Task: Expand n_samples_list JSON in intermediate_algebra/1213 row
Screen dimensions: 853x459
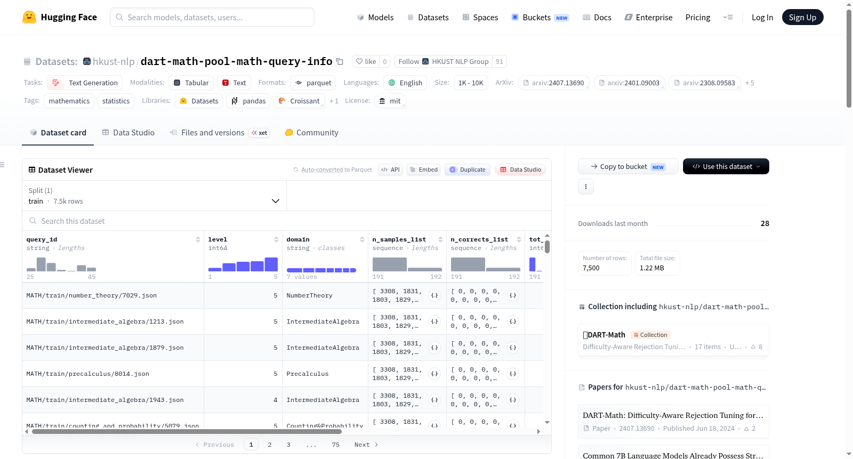Action: (x=434, y=321)
